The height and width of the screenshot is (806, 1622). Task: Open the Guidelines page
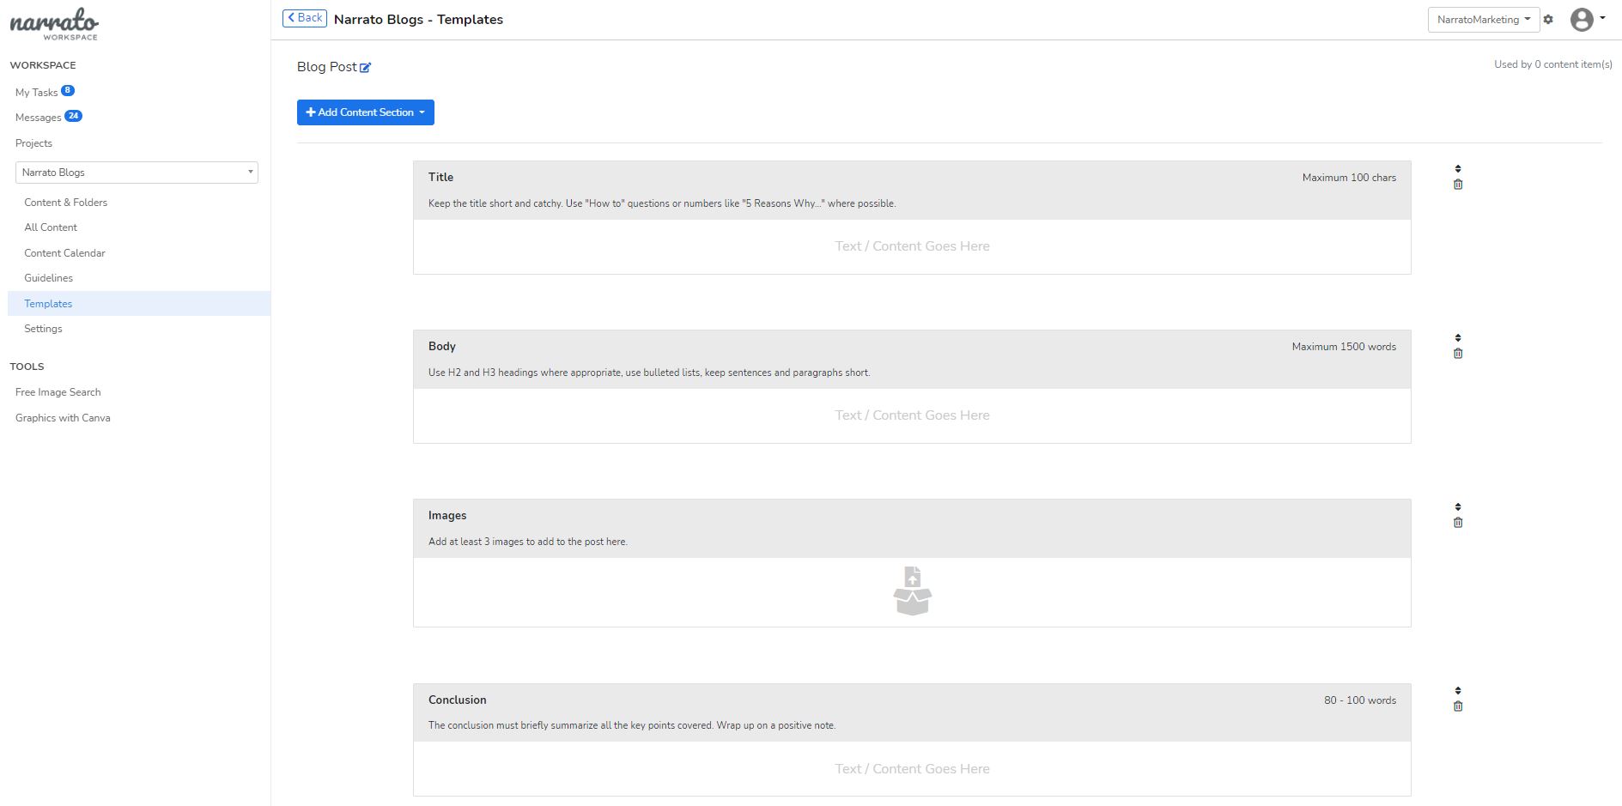click(x=48, y=278)
